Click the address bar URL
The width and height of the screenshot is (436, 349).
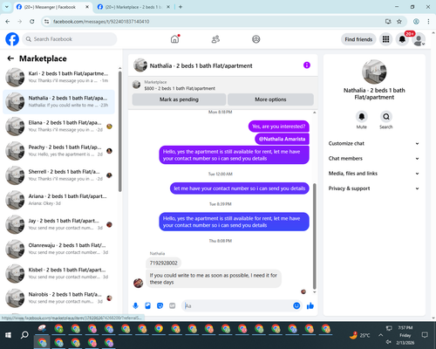pyautogui.click(x=101, y=22)
